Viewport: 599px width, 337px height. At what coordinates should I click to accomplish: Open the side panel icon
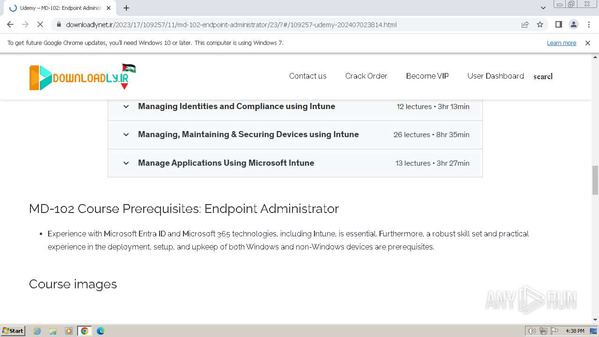point(558,24)
